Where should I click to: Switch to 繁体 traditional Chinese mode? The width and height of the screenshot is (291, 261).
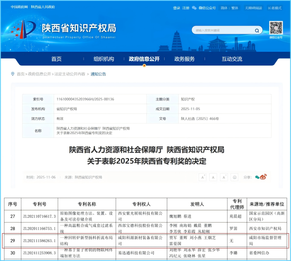pos(235,8)
